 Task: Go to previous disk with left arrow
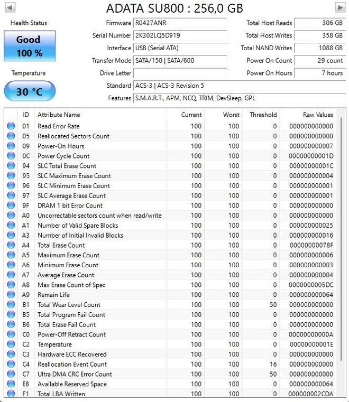[x=10, y=7]
